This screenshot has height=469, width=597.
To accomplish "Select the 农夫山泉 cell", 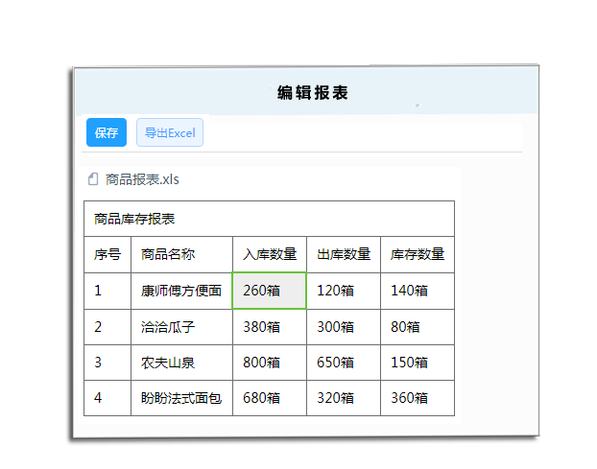I will (181, 363).
